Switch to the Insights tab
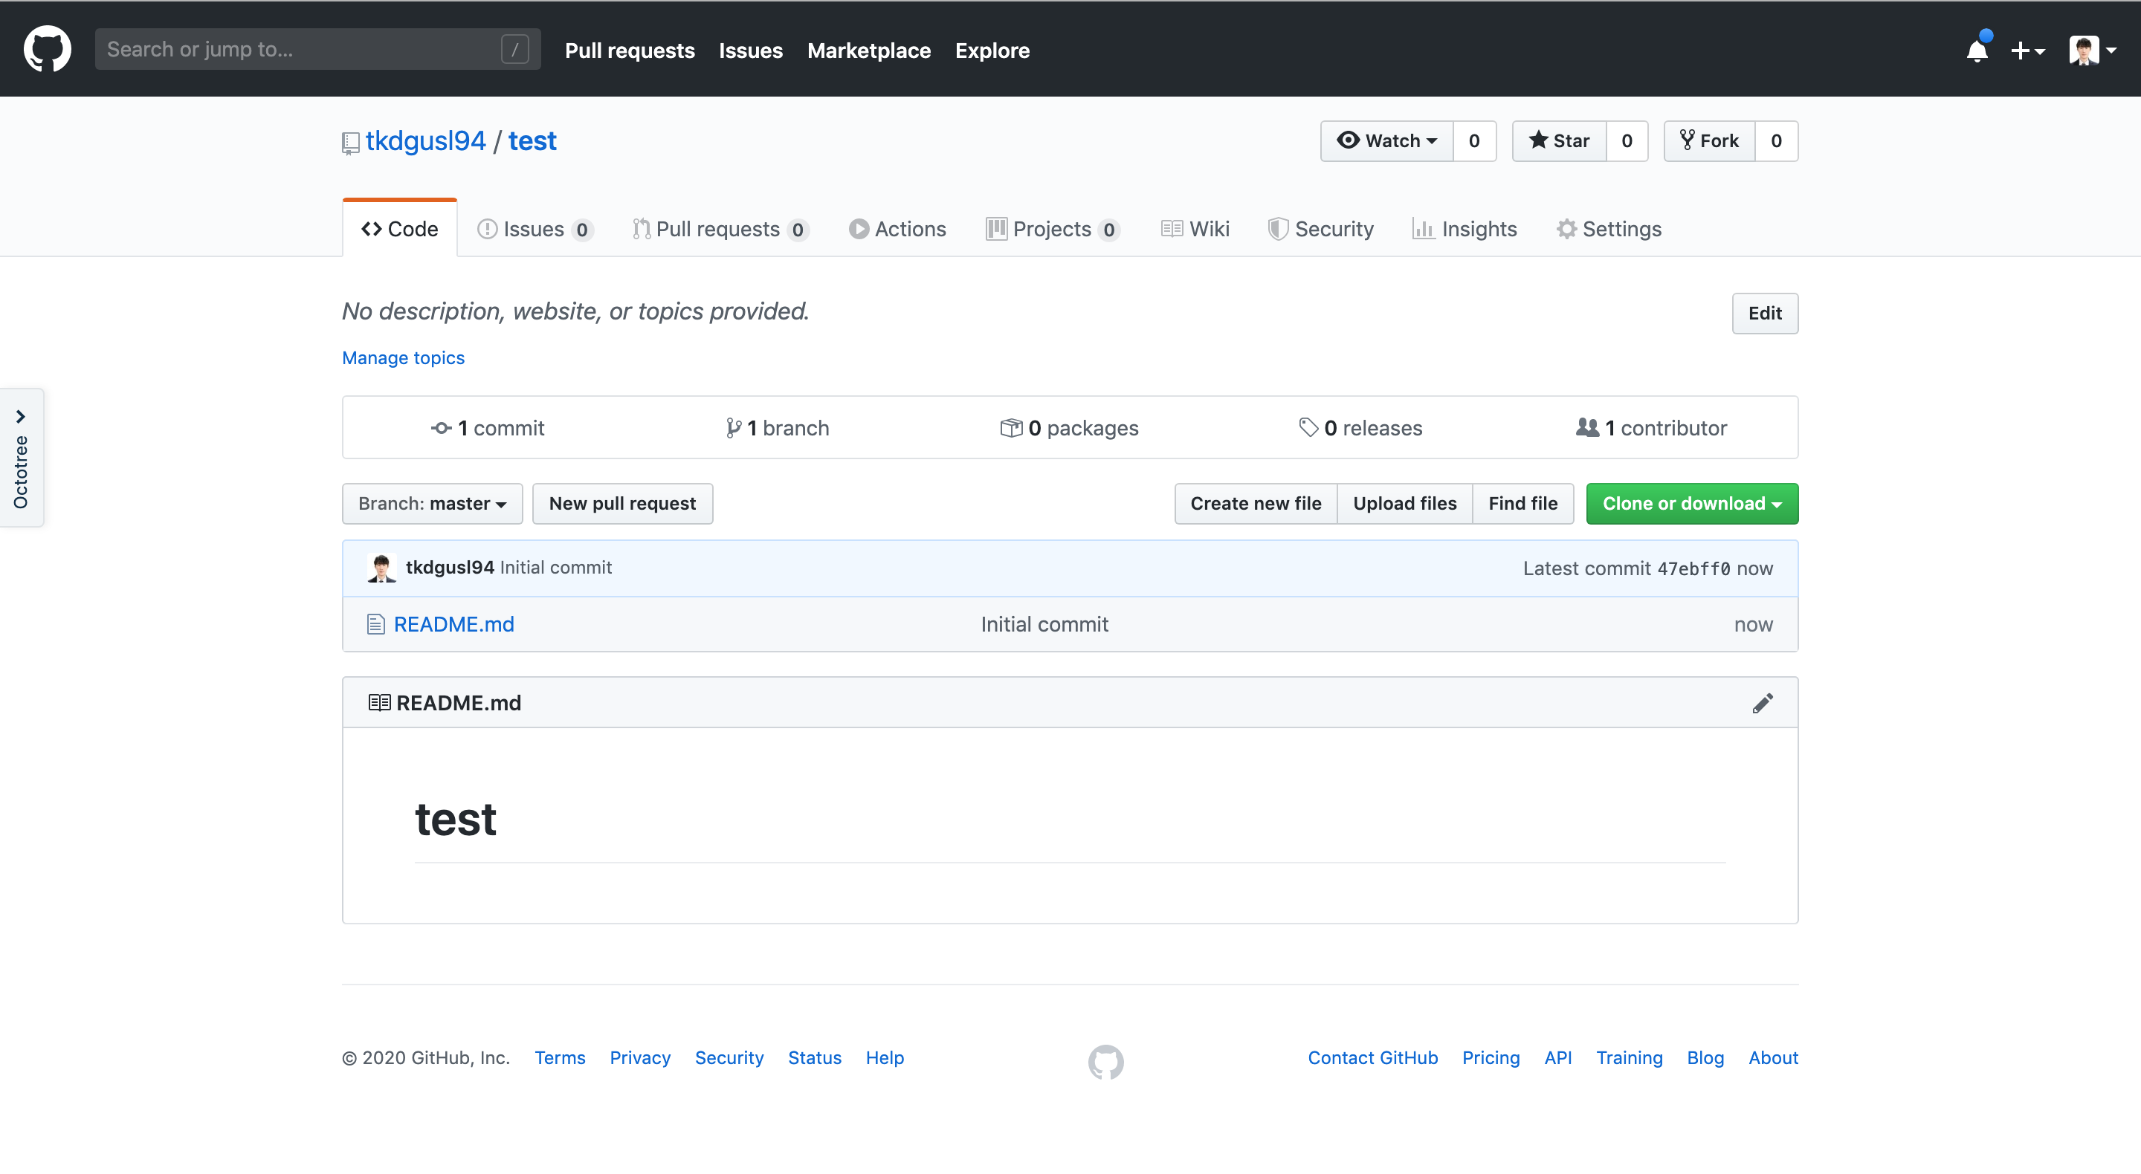Image resolution: width=2141 pixels, height=1174 pixels. tap(1465, 230)
